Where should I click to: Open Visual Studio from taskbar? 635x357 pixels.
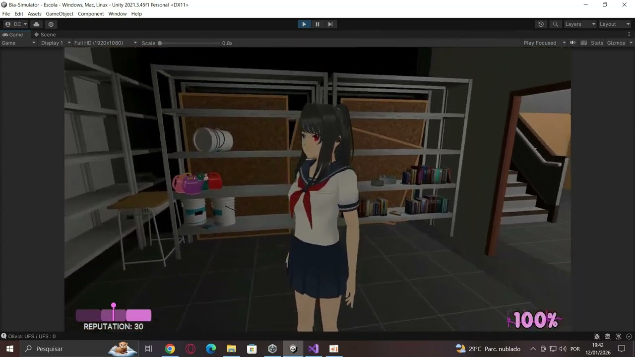point(313,349)
